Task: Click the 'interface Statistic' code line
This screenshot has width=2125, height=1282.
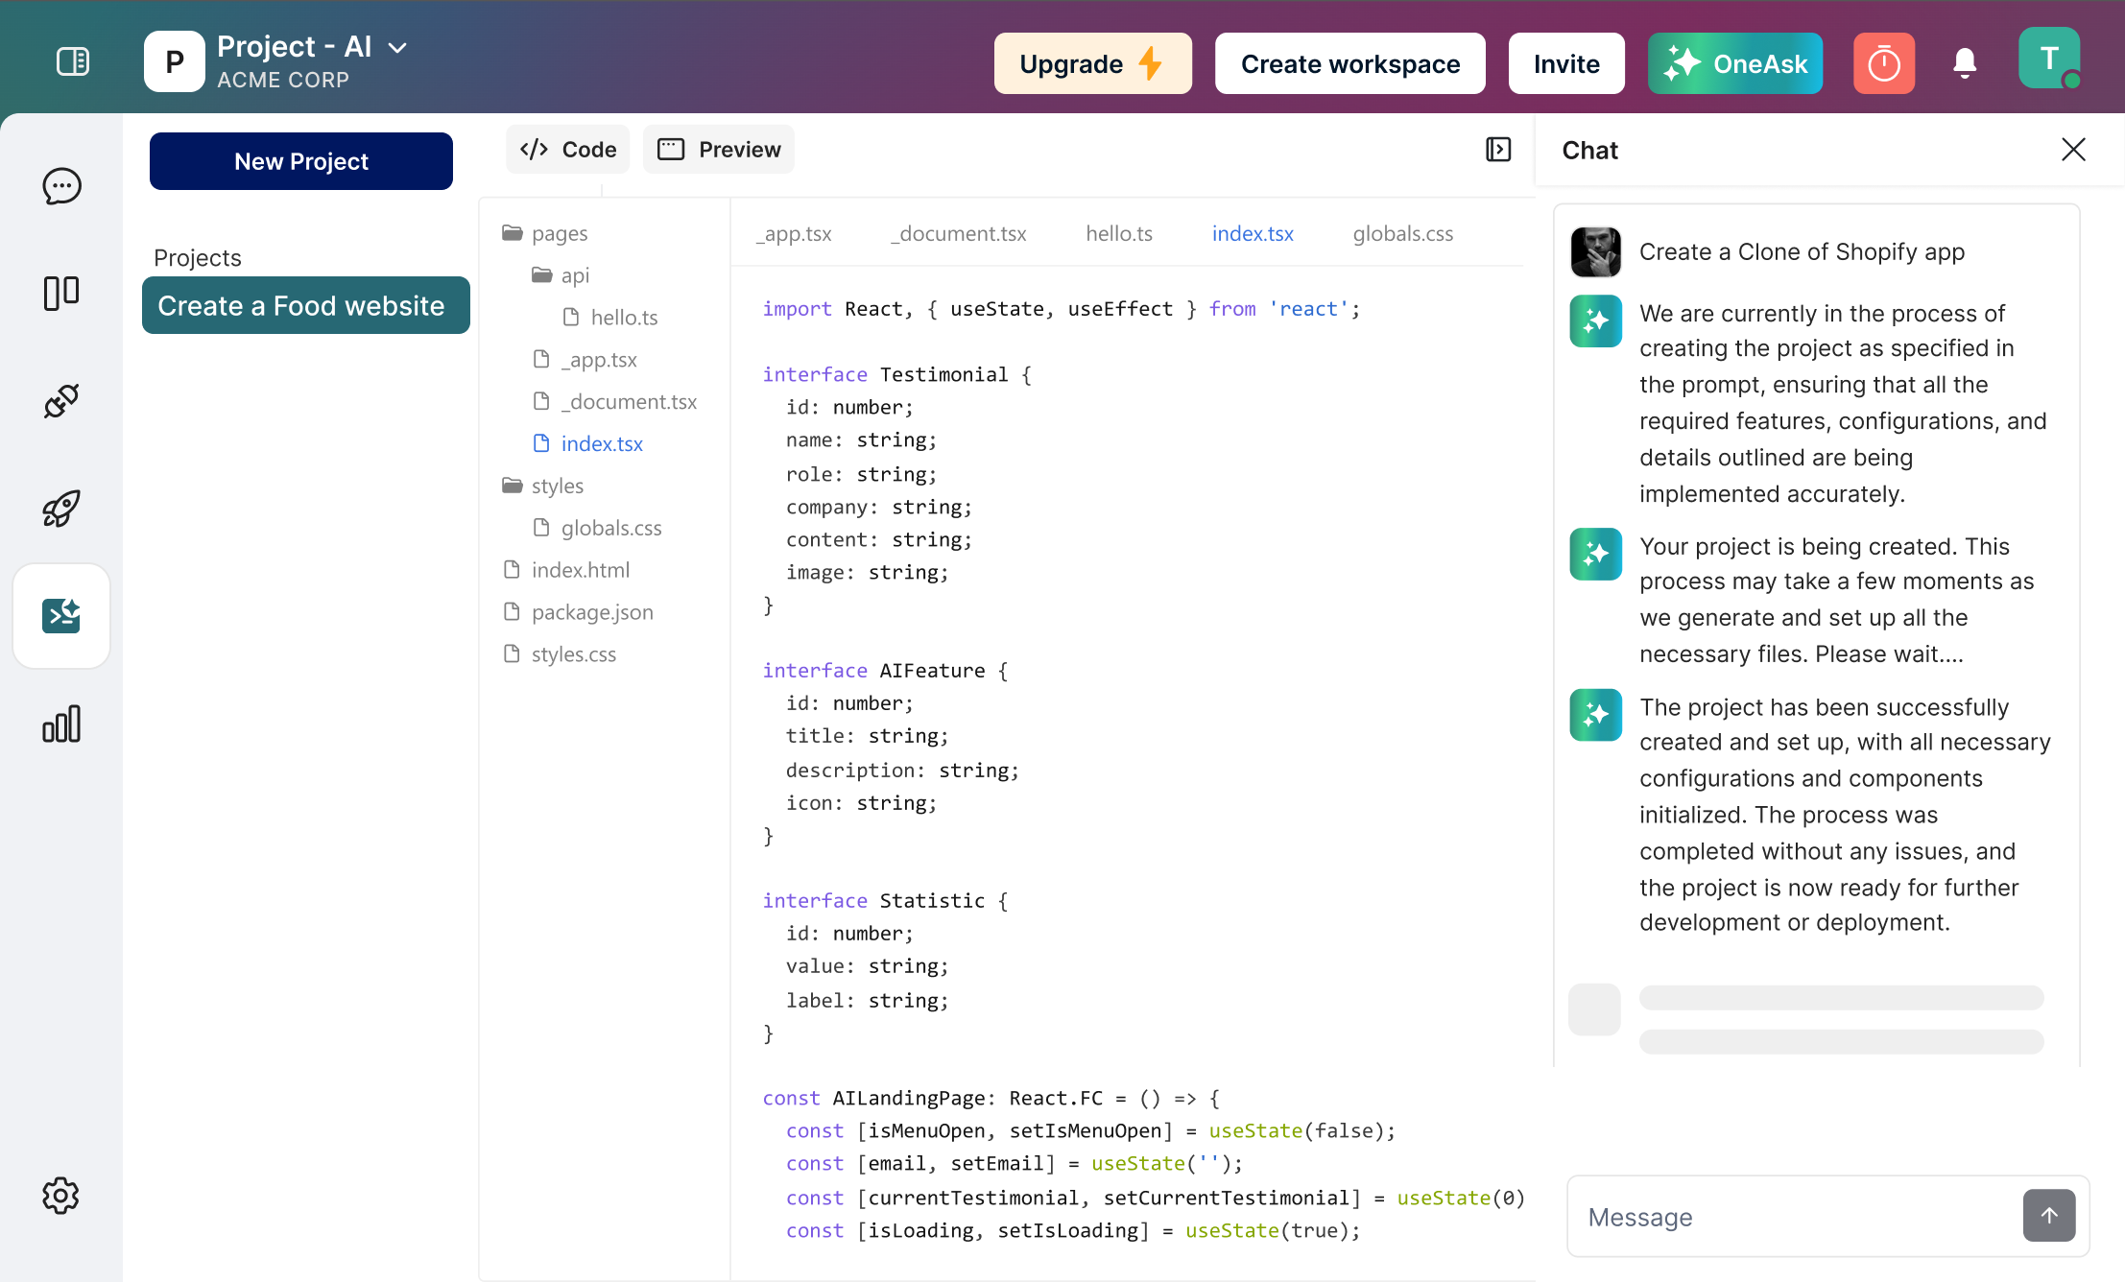Action: click(885, 901)
